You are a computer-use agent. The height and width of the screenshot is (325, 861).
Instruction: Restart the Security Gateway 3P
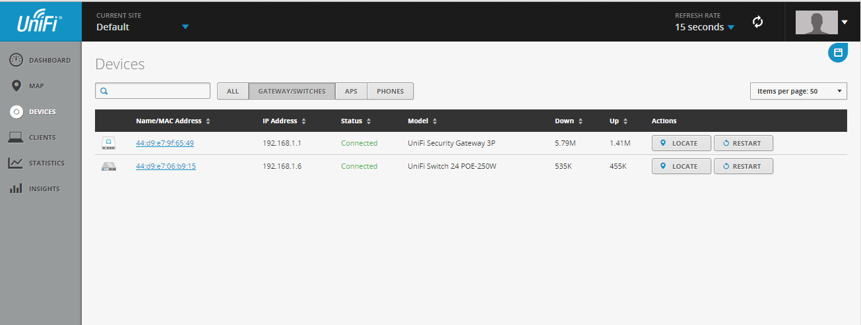743,143
